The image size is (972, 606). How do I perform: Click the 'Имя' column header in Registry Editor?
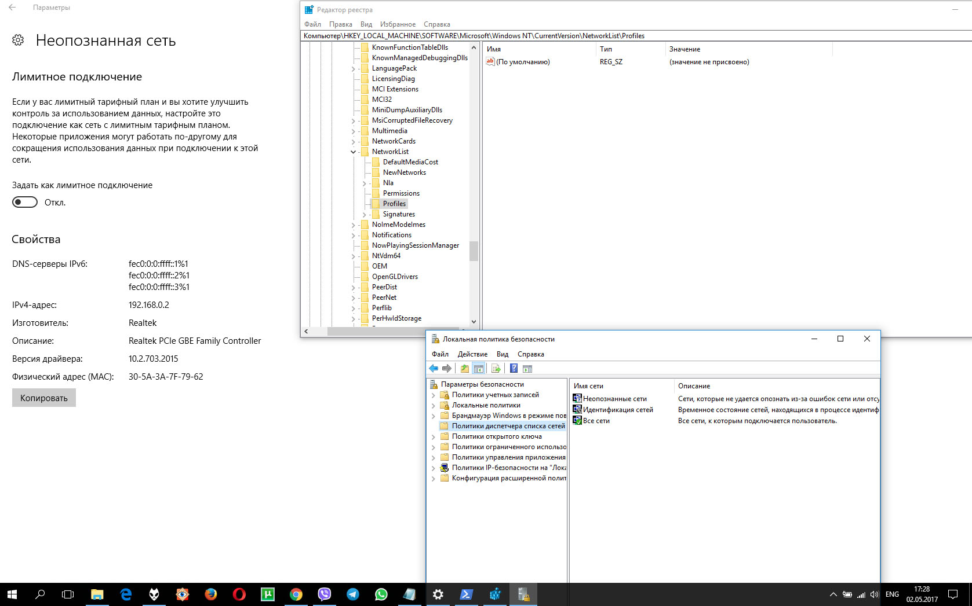(x=539, y=49)
